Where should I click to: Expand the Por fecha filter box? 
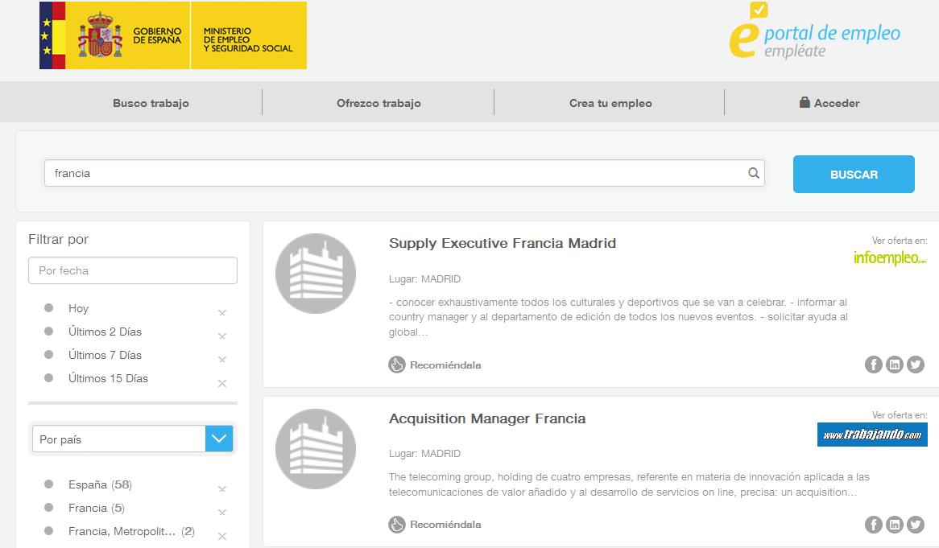[x=133, y=270]
